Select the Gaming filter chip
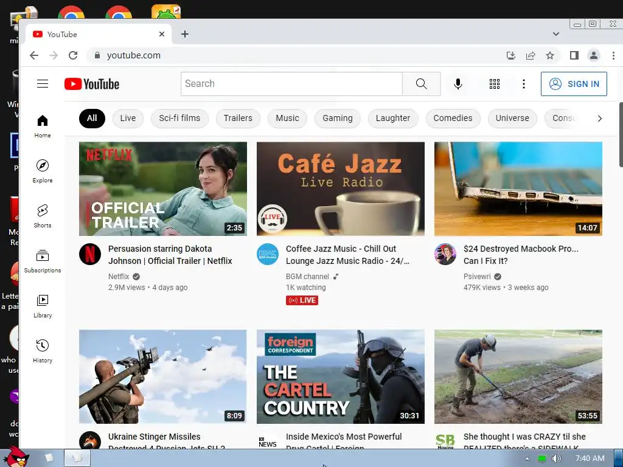Screen dimensions: 623x467 click(337, 119)
